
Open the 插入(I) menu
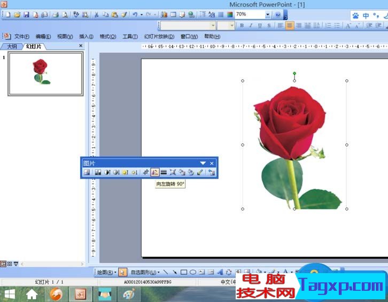coord(86,36)
